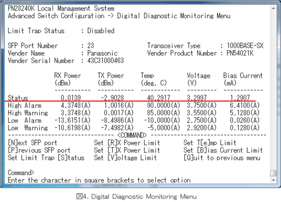Click the TX Power status value -2.9028
Viewport: 281px width, 202px height.
pos(112,98)
